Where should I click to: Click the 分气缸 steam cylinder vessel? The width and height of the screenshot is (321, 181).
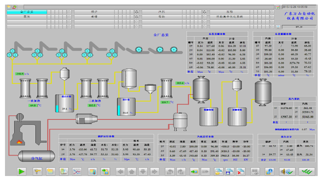(37, 157)
